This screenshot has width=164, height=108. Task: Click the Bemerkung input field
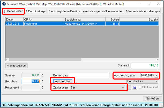pos(89,75)
